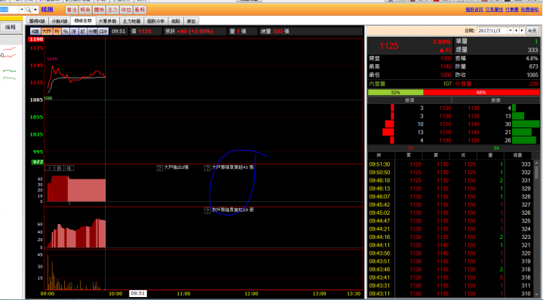Go to previous date with left arrow
Screen dimensions: 543x300
tap(517, 31)
